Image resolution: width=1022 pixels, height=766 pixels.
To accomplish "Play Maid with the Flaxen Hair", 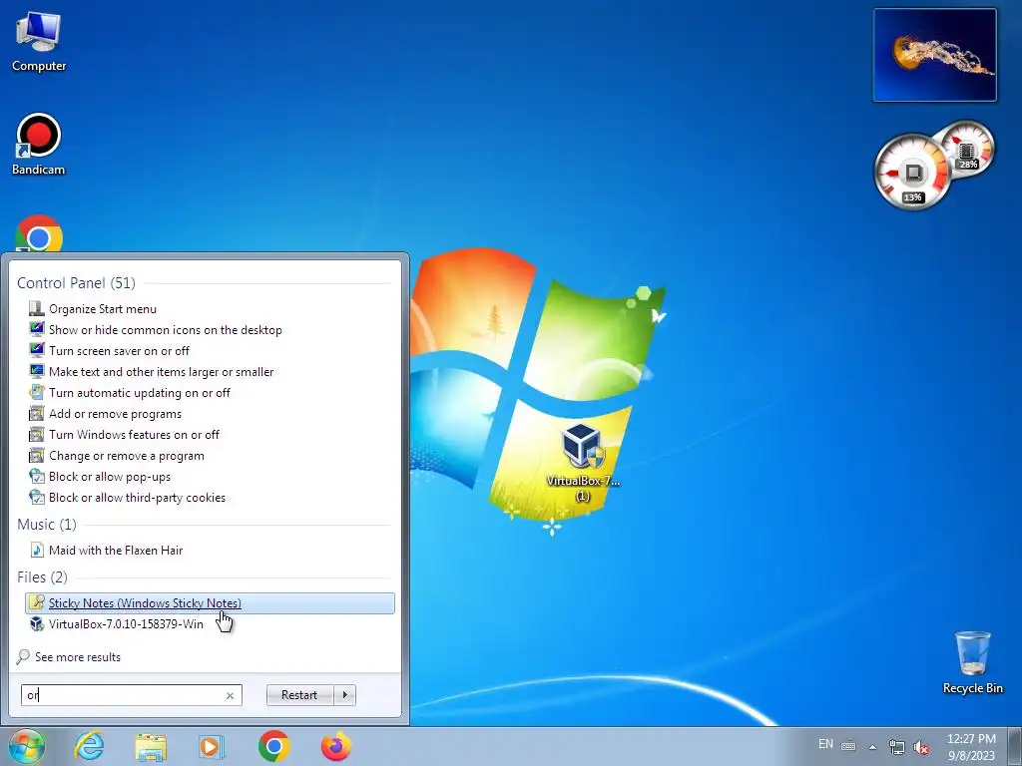I will [210, 550].
